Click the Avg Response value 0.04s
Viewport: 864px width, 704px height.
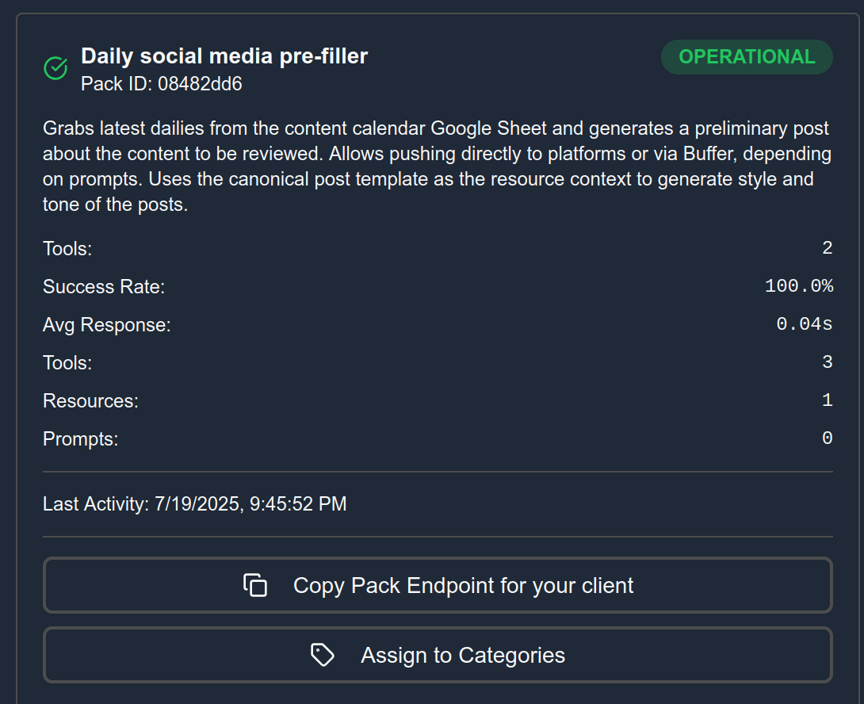[x=805, y=324]
